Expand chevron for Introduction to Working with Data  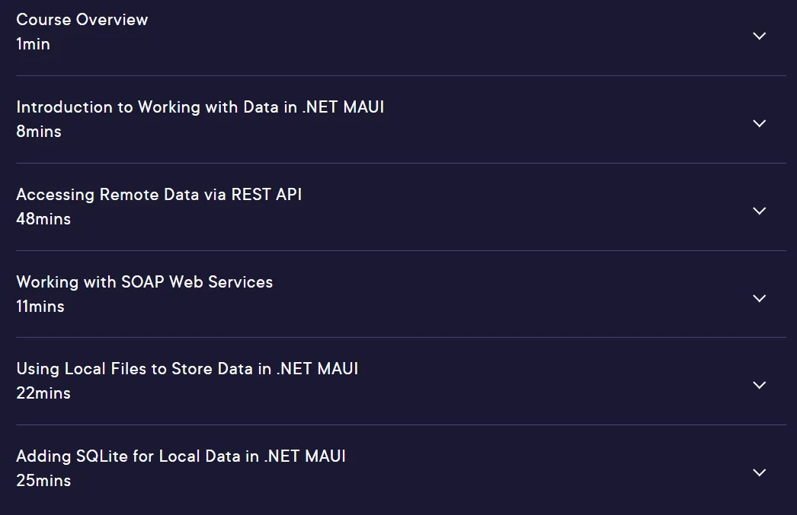759,123
